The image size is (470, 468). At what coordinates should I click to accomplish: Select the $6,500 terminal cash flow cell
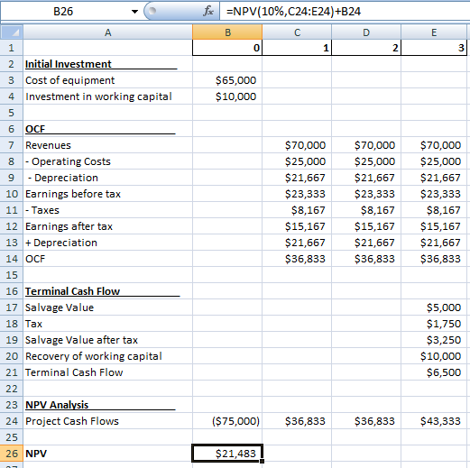[434, 372]
